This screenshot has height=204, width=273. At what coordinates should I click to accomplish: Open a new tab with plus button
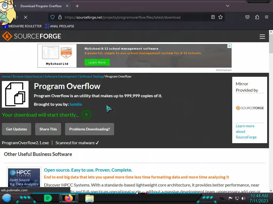[77, 6]
